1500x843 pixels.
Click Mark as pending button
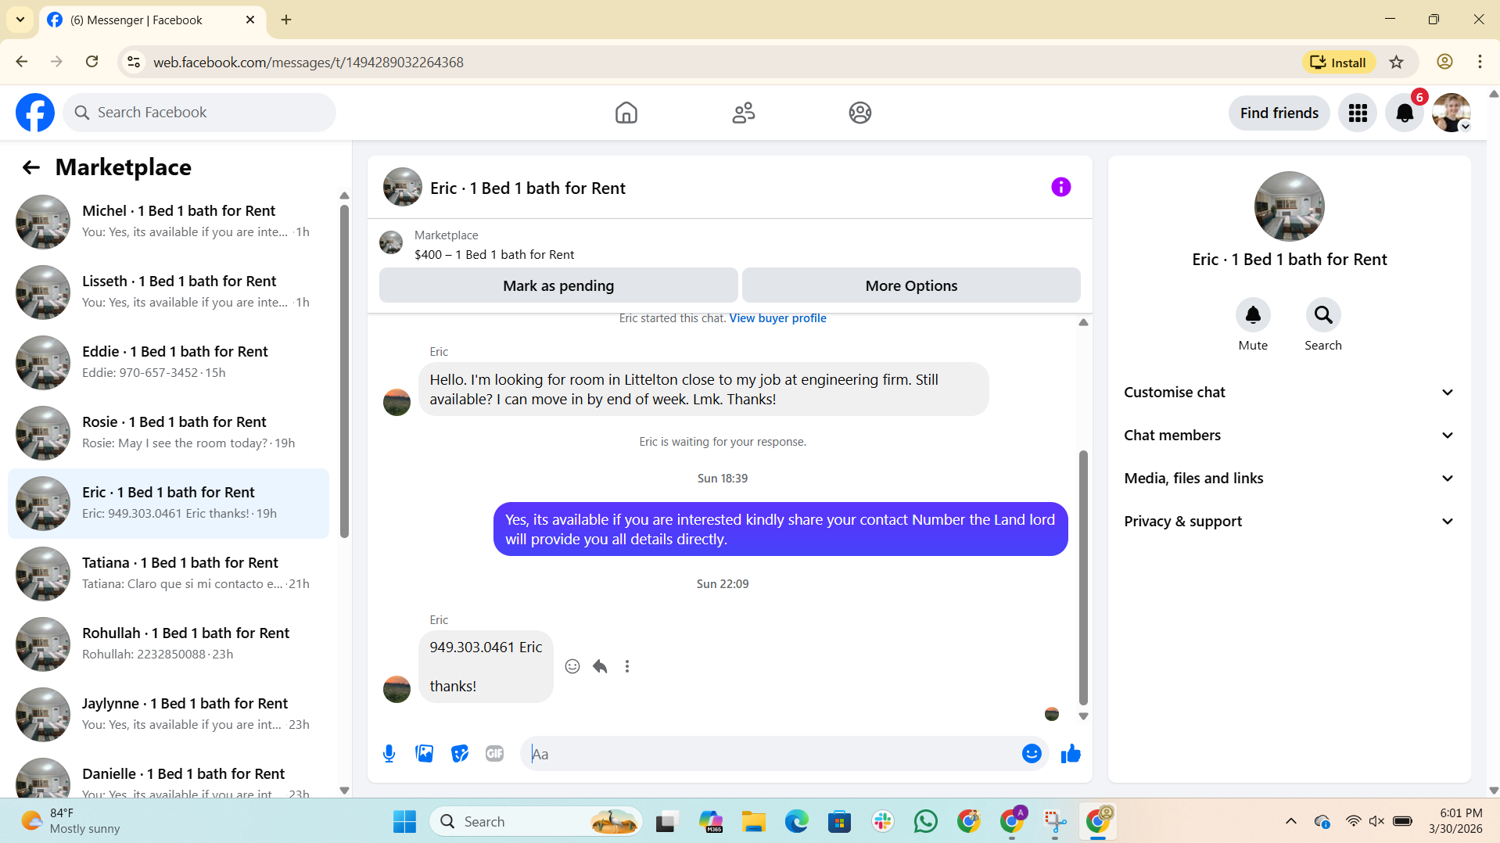click(x=558, y=285)
